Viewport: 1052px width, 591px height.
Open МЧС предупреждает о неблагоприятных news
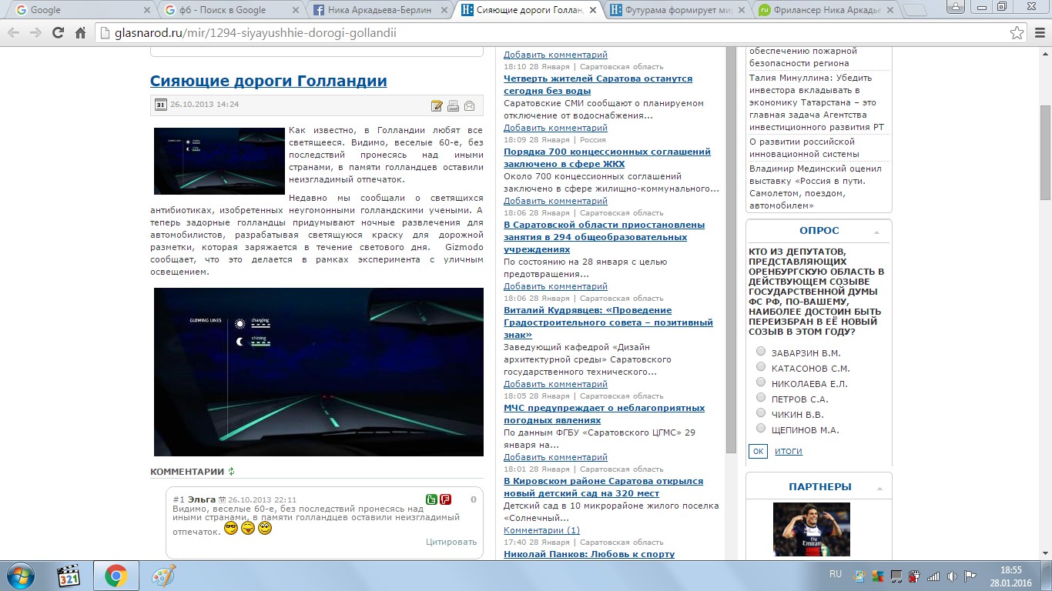tap(604, 414)
